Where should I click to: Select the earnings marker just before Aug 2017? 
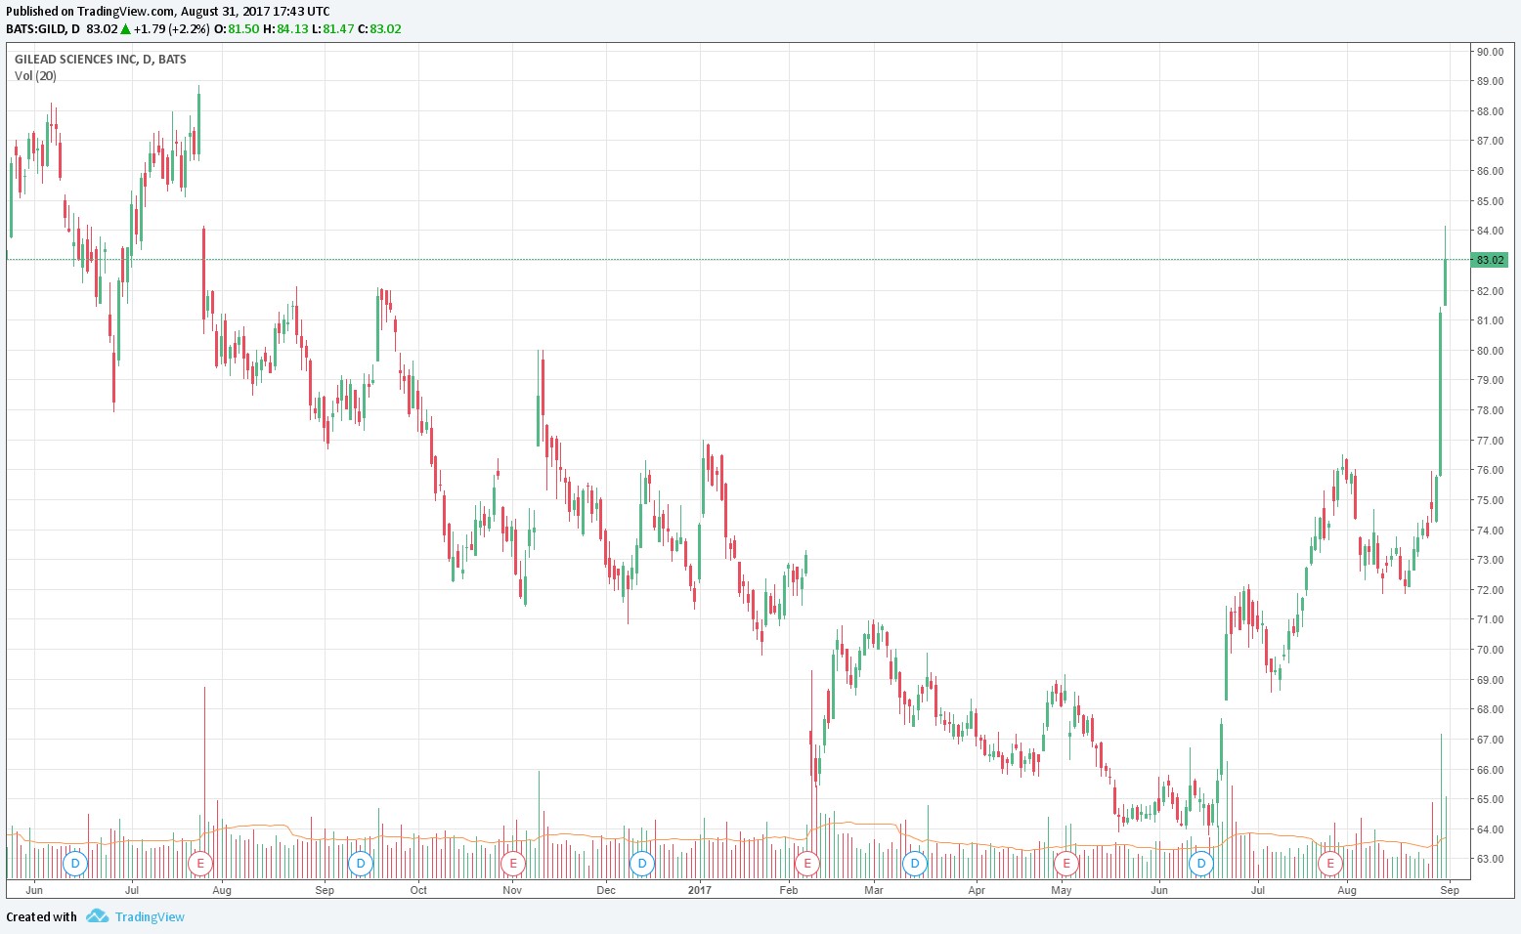(x=1329, y=864)
